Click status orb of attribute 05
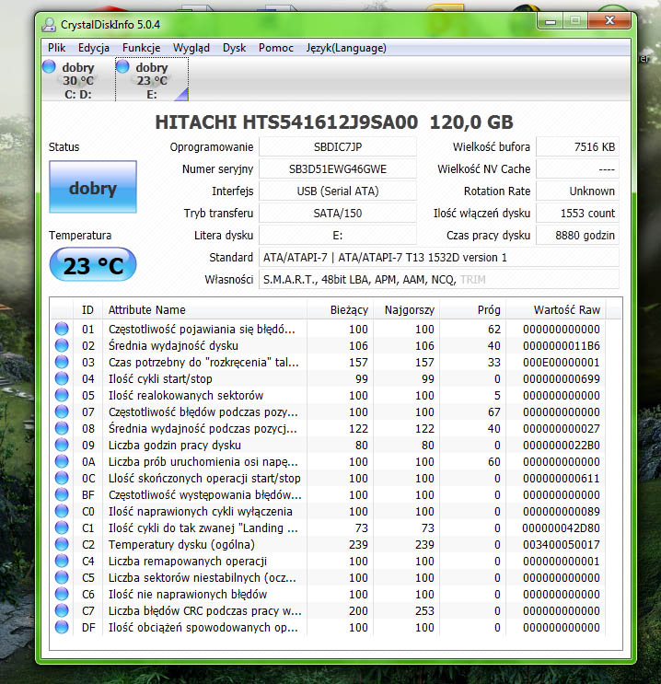The image size is (661, 684). click(62, 395)
